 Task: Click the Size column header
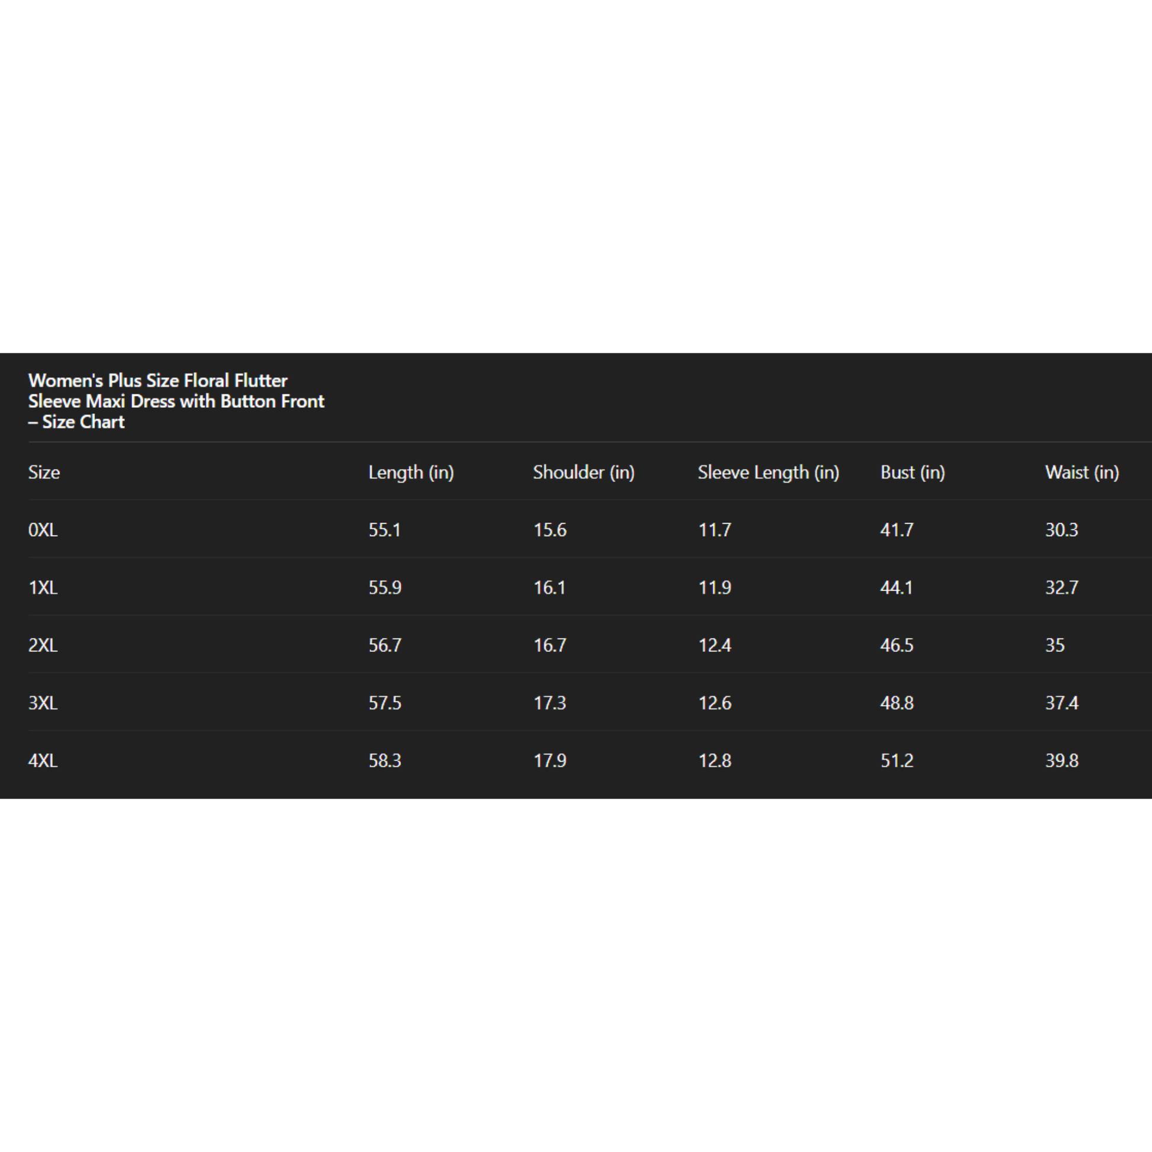pos(44,472)
